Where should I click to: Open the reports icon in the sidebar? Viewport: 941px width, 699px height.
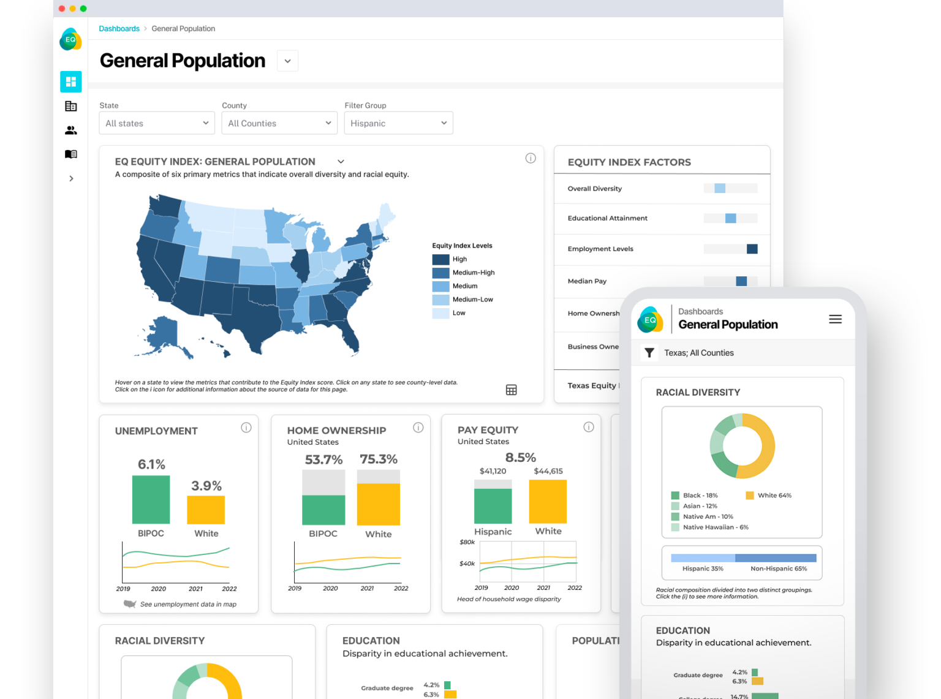[70, 105]
